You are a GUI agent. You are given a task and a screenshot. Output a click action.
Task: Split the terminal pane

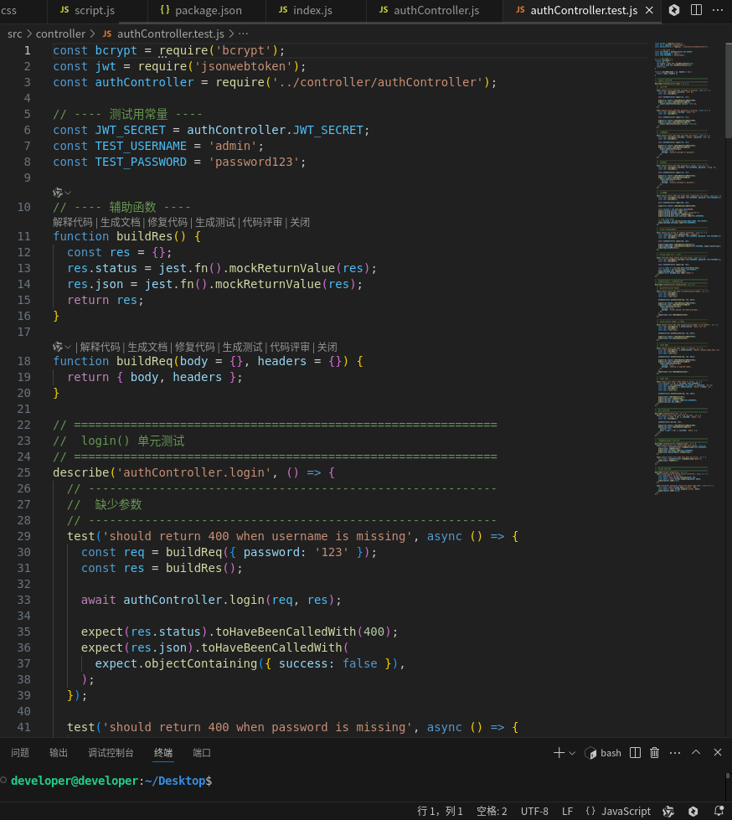pyautogui.click(x=636, y=752)
